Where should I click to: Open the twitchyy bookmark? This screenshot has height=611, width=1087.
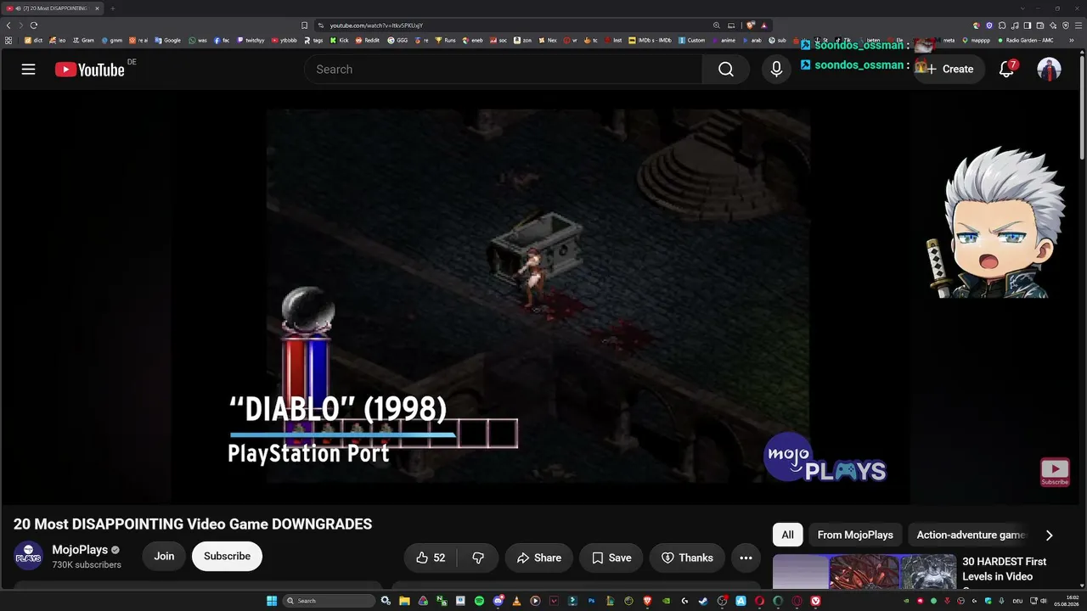(251, 40)
